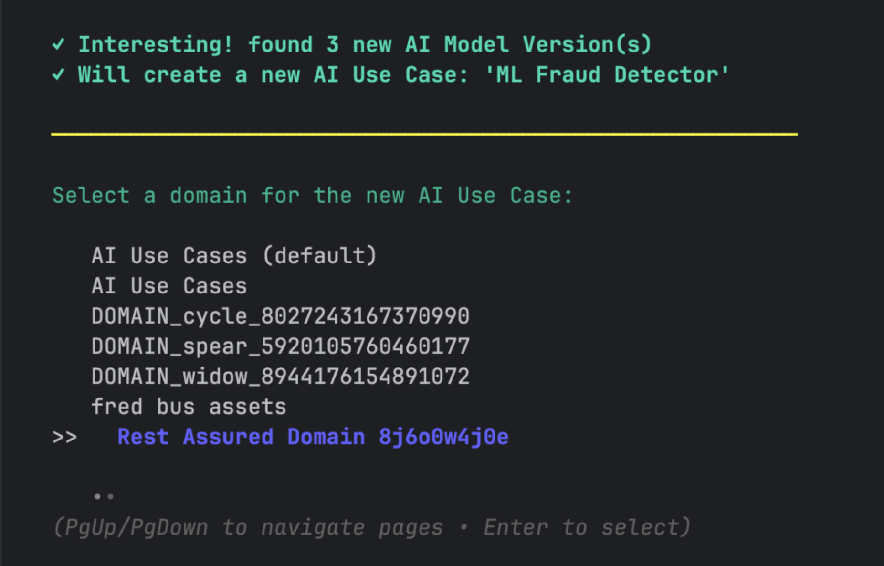Choose the DOMAIN_widow_8944176154891072 entry
Viewport: 884px width, 566px height.
(x=280, y=377)
